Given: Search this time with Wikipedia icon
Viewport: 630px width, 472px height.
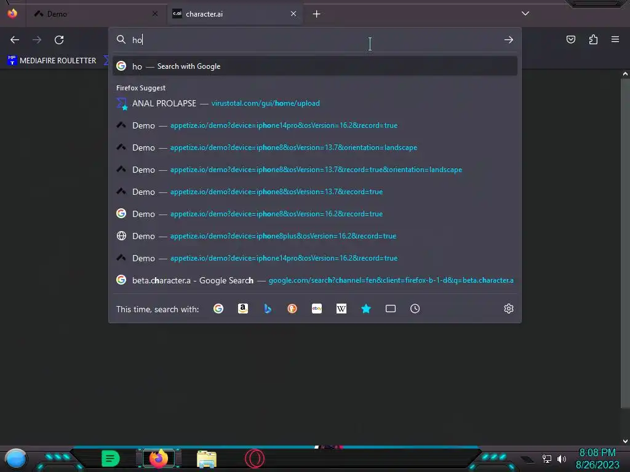Looking at the screenshot, I should pyautogui.click(x=341, y=309).
